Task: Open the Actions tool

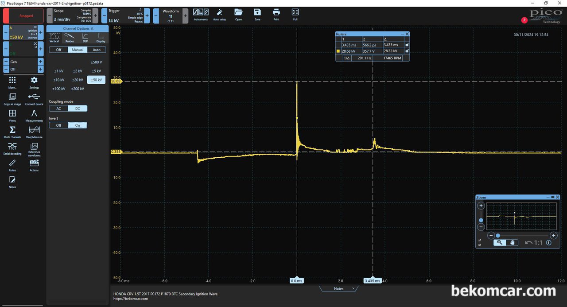Action: pyautogui.click(x=34, y=165)
